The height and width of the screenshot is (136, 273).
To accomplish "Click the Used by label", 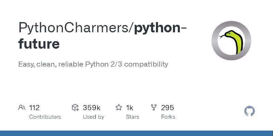I will (x=93, y=117).
